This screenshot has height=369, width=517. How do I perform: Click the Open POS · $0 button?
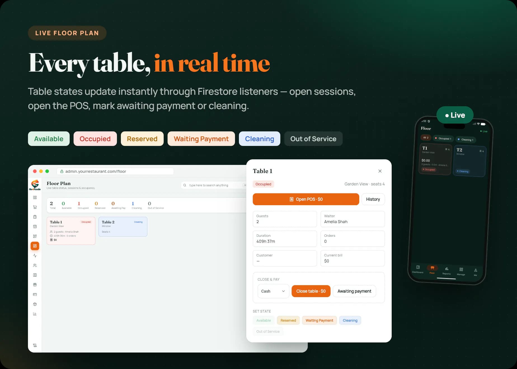[306, 199]
